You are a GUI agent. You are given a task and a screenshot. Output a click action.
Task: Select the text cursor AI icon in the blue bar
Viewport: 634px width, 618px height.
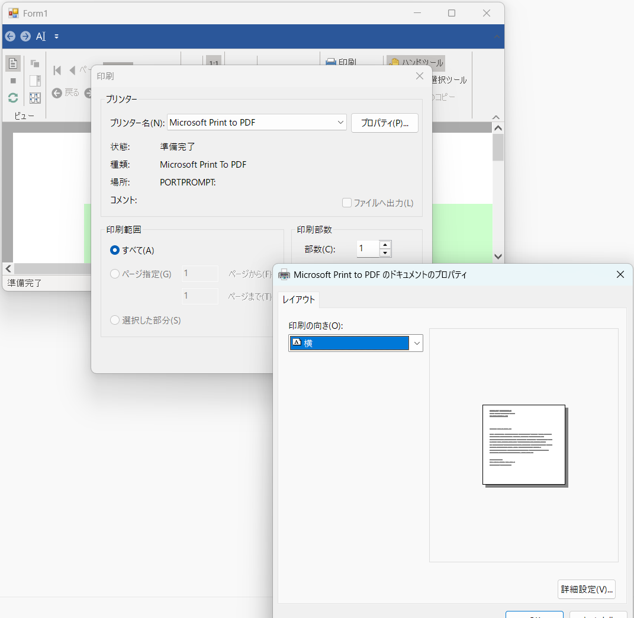(x=41, y=36)
